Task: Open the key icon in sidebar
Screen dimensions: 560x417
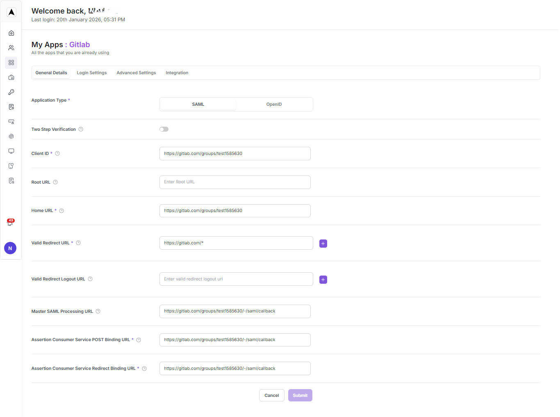Action: coord(11,92)
